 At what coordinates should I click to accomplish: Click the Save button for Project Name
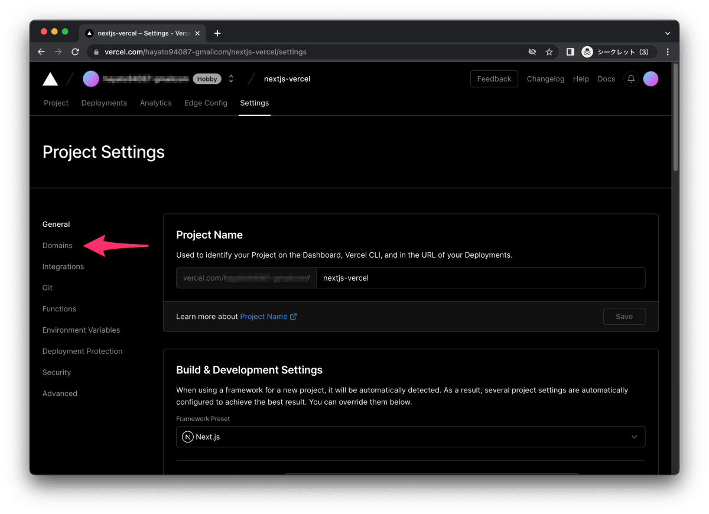(624, 317)
